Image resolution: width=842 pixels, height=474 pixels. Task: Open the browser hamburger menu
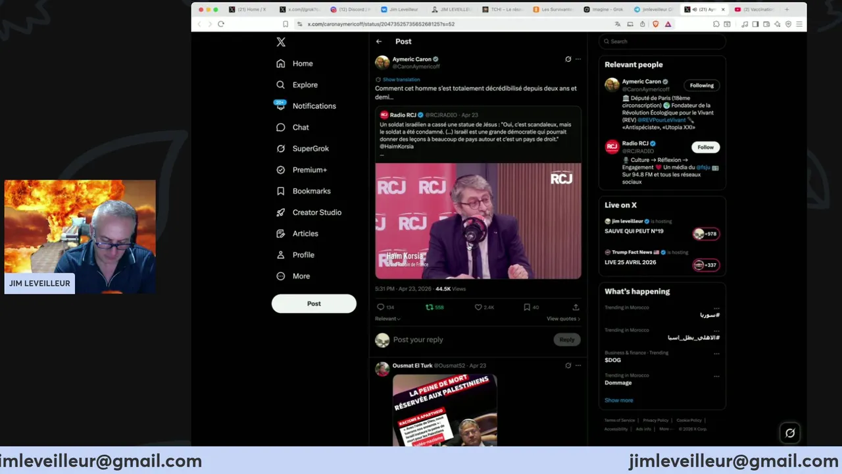[x=799, y=24]
